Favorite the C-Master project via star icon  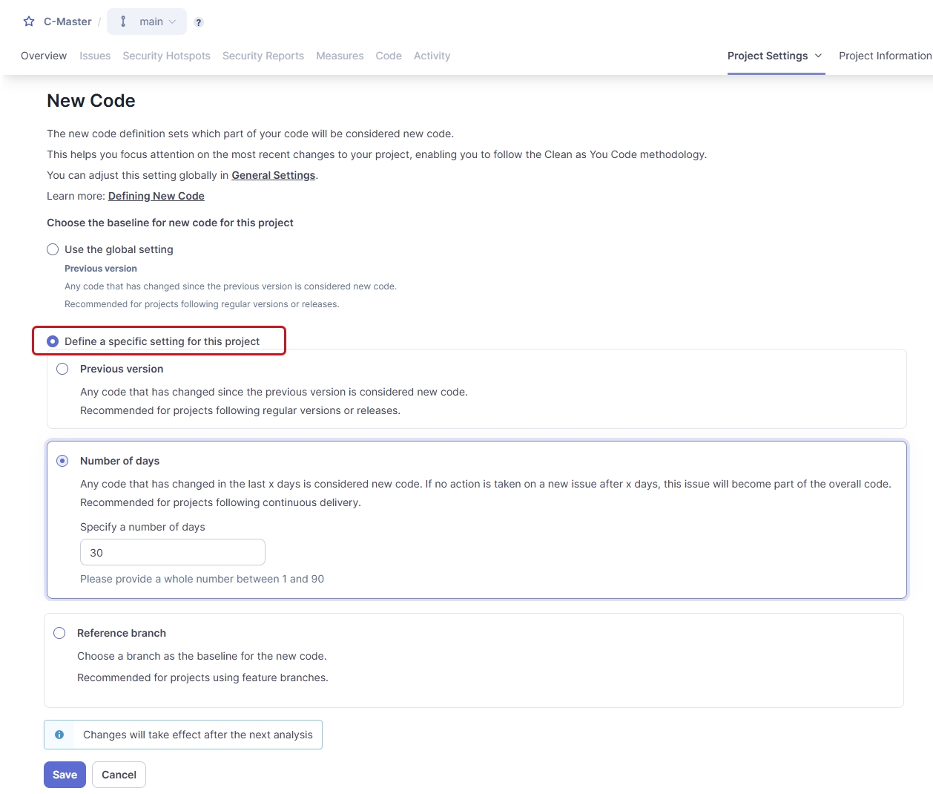[x=28, y=22]
